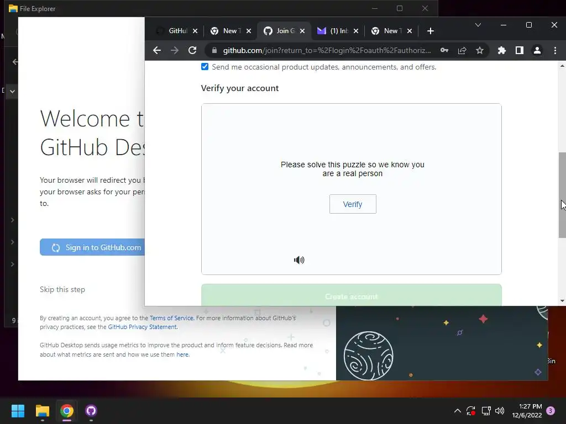Open the Terms of Service link
Viewport: 566px width, 424px height.
171,318
